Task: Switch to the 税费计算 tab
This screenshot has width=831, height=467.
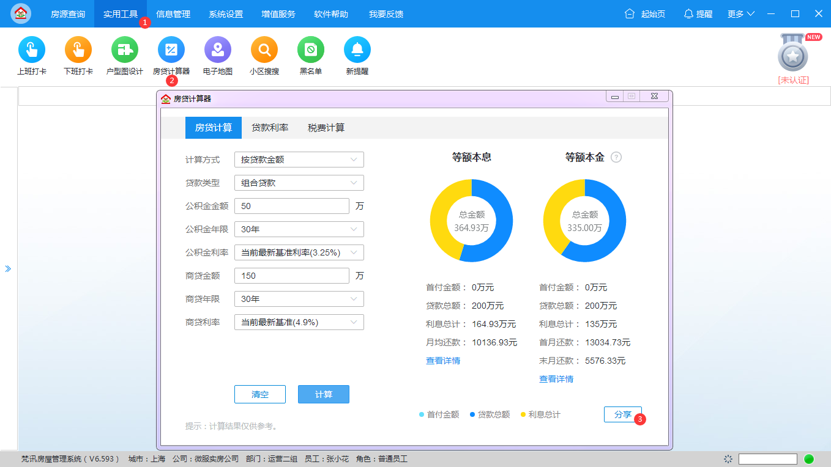Action: tap(326, 128)
